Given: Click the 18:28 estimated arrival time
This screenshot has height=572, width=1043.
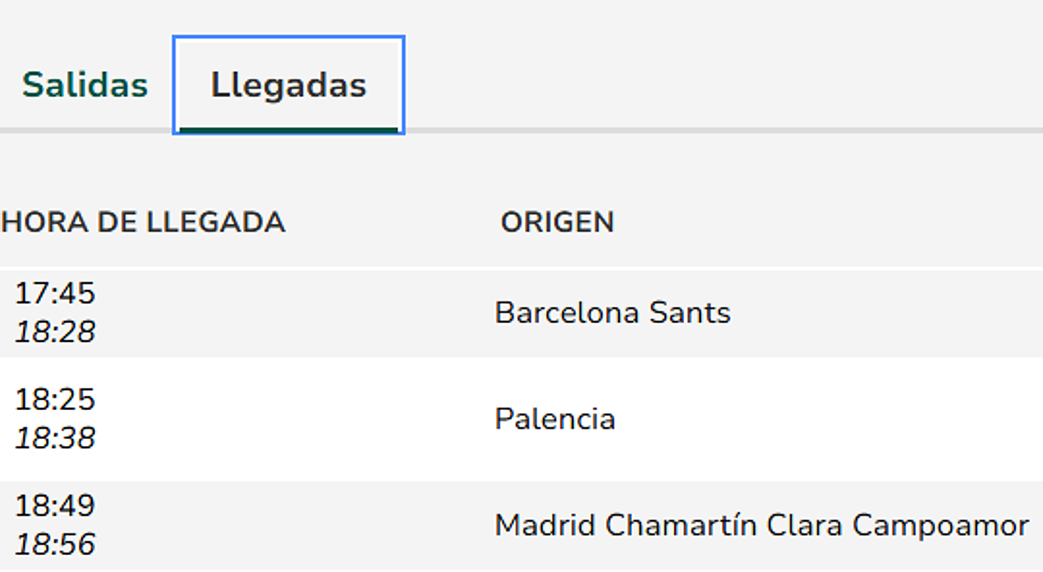Looking at the screenshot, I should click(55, 332).
